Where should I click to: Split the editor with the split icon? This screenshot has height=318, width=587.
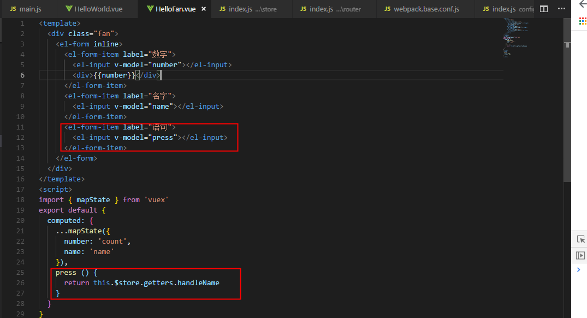click(x=543, y=9)
